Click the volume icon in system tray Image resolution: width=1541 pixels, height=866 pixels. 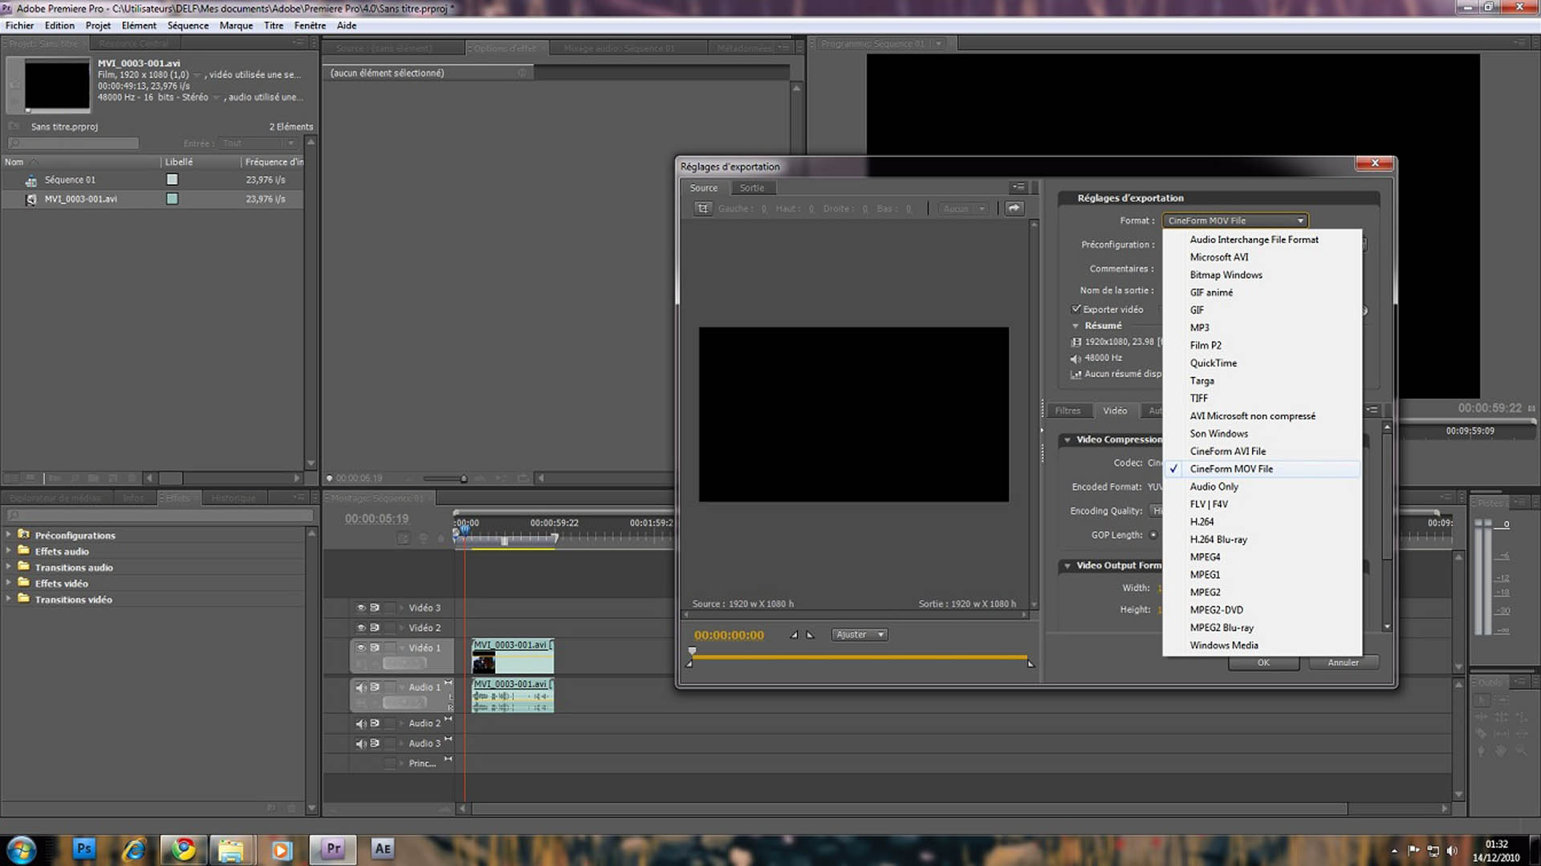pos(1452,851)
